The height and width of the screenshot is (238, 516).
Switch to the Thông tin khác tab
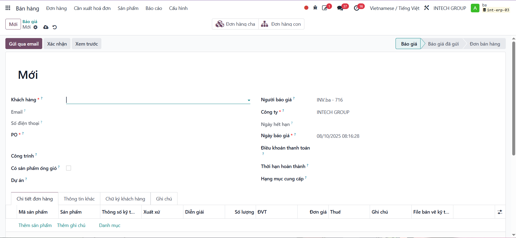pyautogui.click(x=79, y=199)
